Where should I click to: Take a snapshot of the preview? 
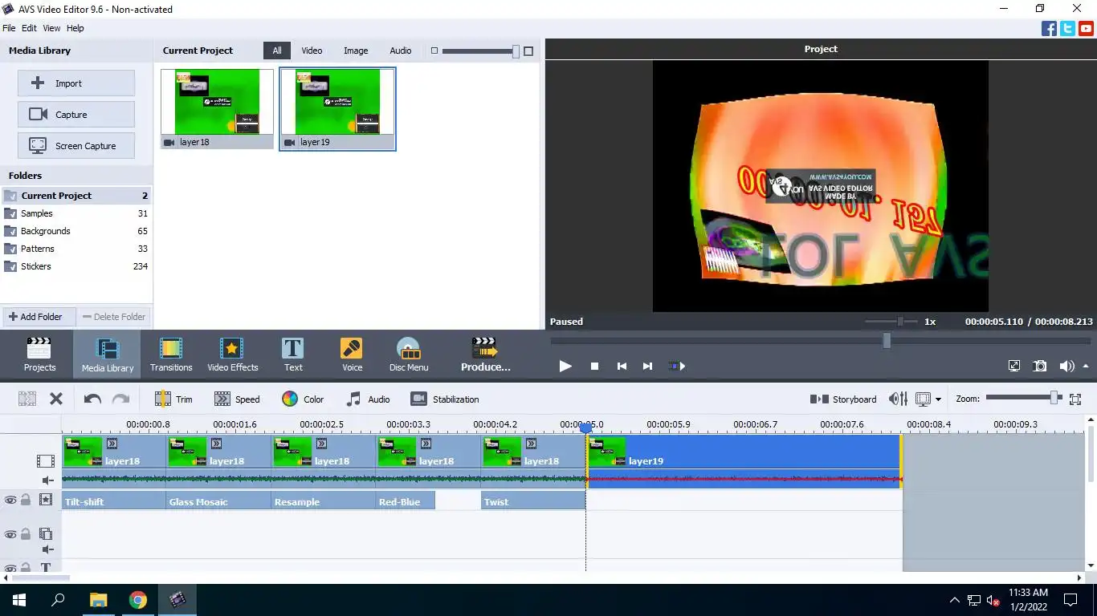[x=1039, y=366]
